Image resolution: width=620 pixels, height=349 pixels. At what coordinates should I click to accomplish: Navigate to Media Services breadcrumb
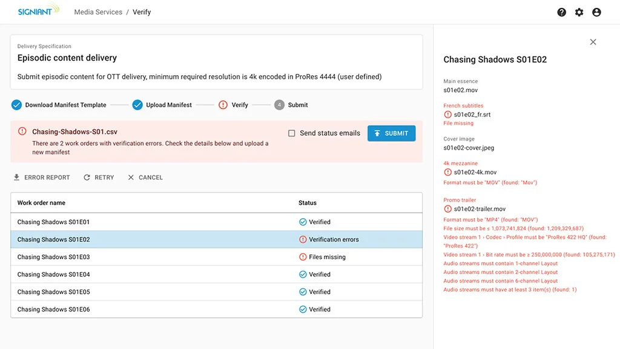(98, 12)
